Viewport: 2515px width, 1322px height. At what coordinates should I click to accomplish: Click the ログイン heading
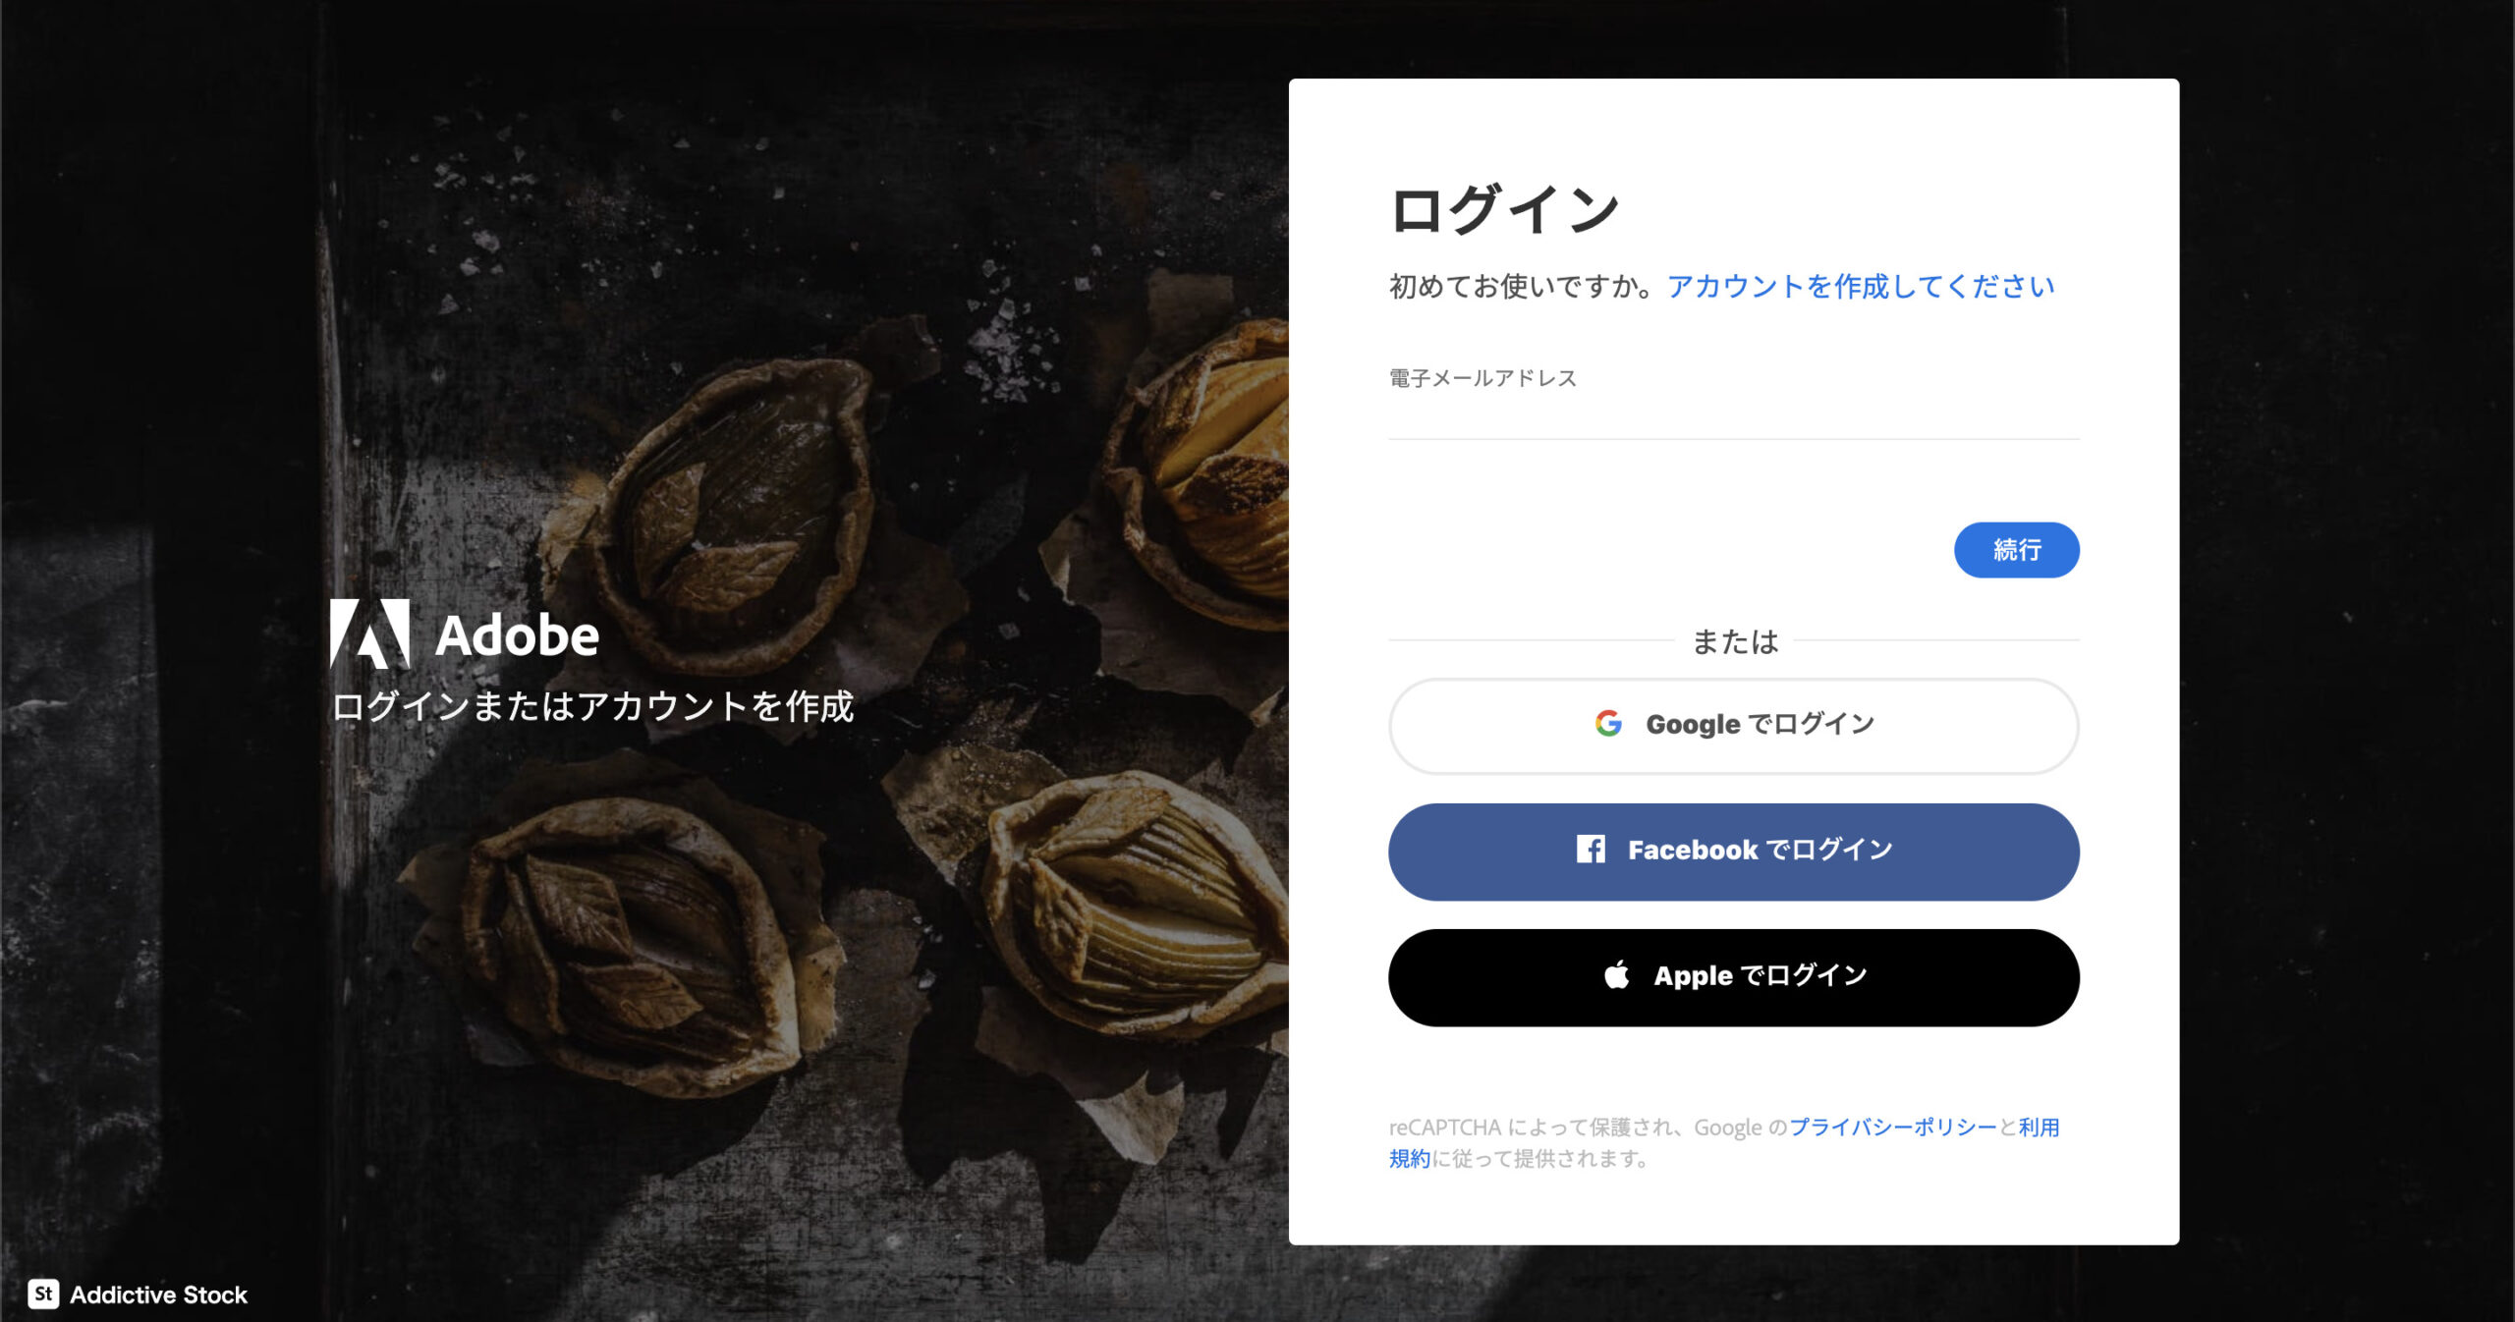coord(1504,209)
